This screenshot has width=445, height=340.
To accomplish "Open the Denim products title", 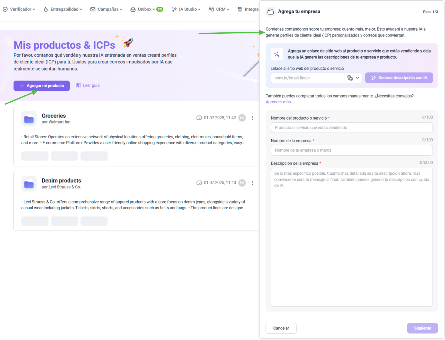I will (x=61, y=181).
